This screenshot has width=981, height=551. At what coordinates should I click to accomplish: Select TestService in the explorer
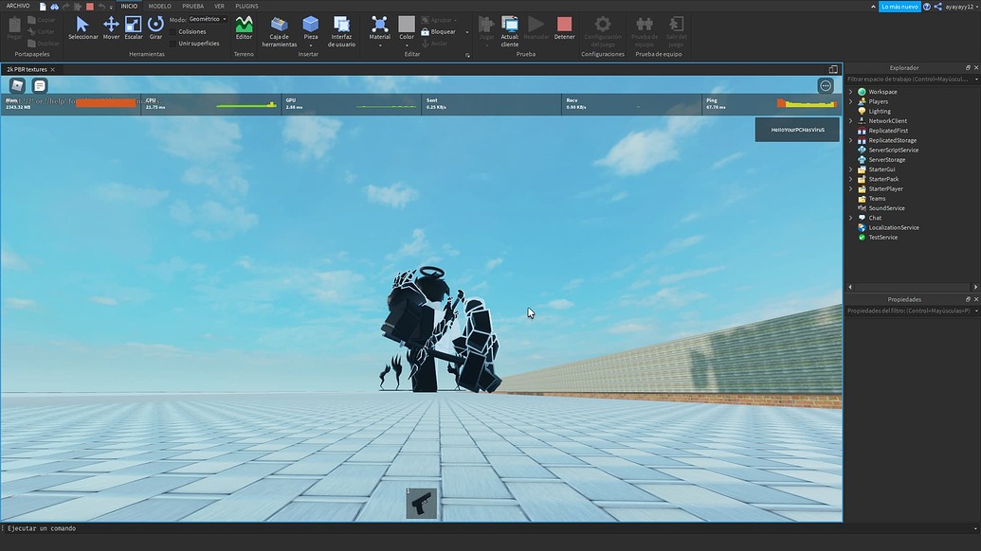point(882,238)
